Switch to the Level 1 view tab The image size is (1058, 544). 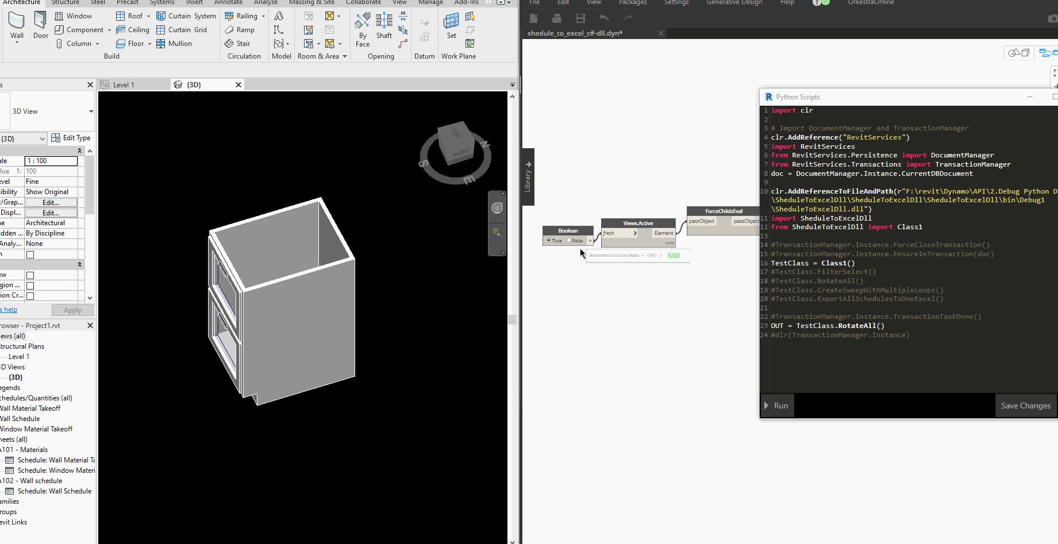(123, 84)
